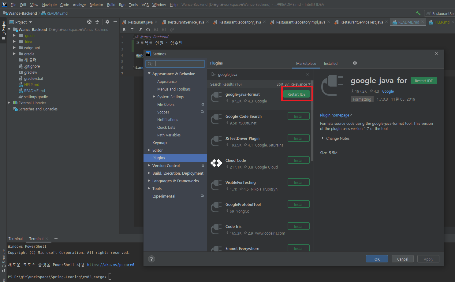Open Sort By: Relevance dropdown
The image size is (455, 282).
tap(293, 84)
